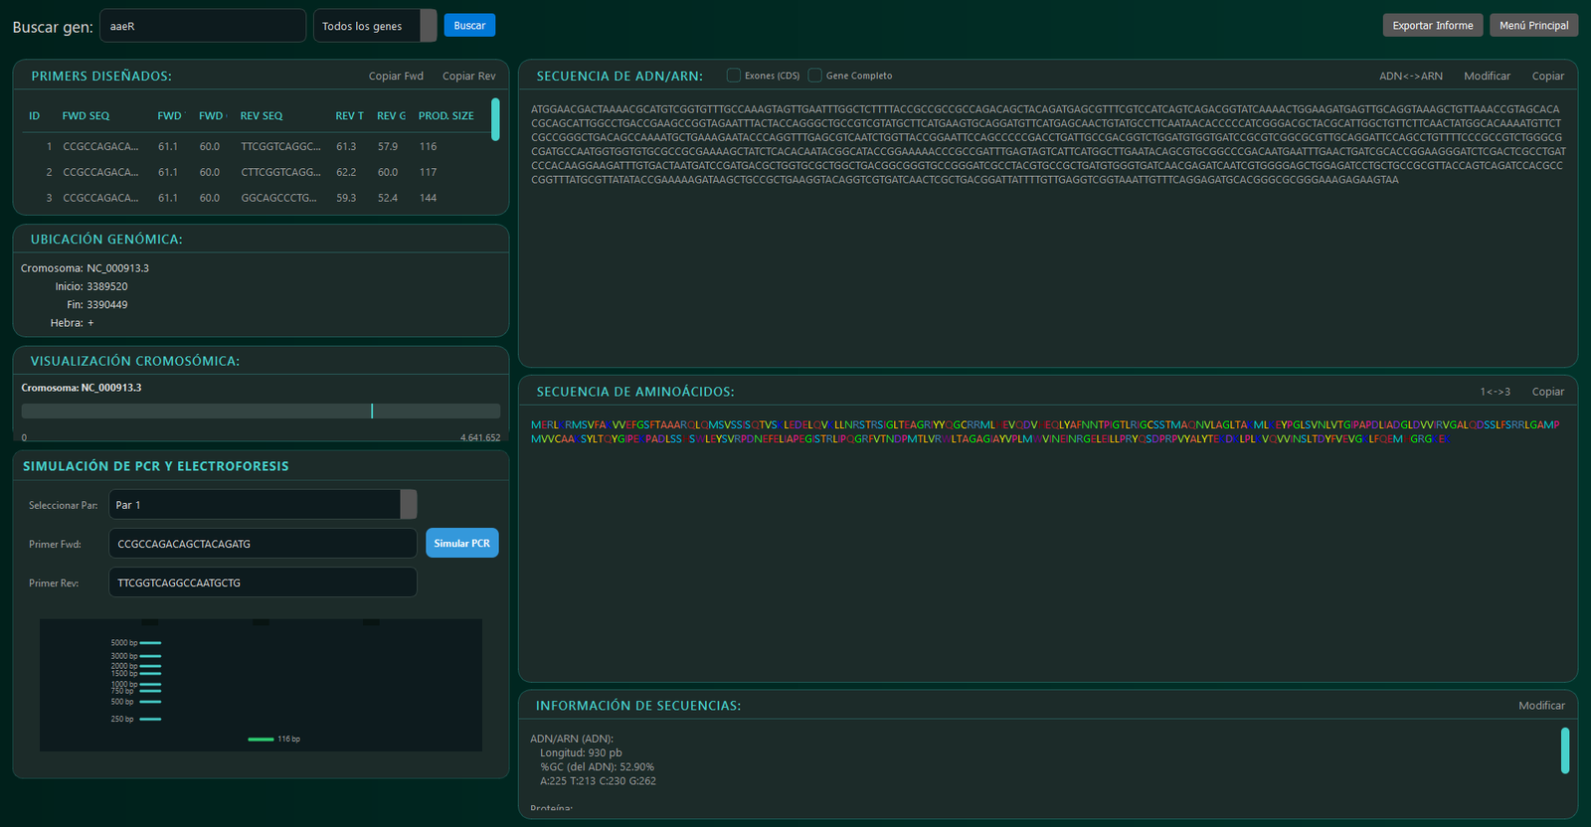Click the Primer Fwd input field
1591x827 pixels.
[x=263, y=544]
